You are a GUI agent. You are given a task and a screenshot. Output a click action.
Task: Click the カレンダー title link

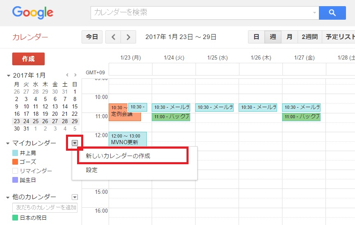(x=30, y=37)
